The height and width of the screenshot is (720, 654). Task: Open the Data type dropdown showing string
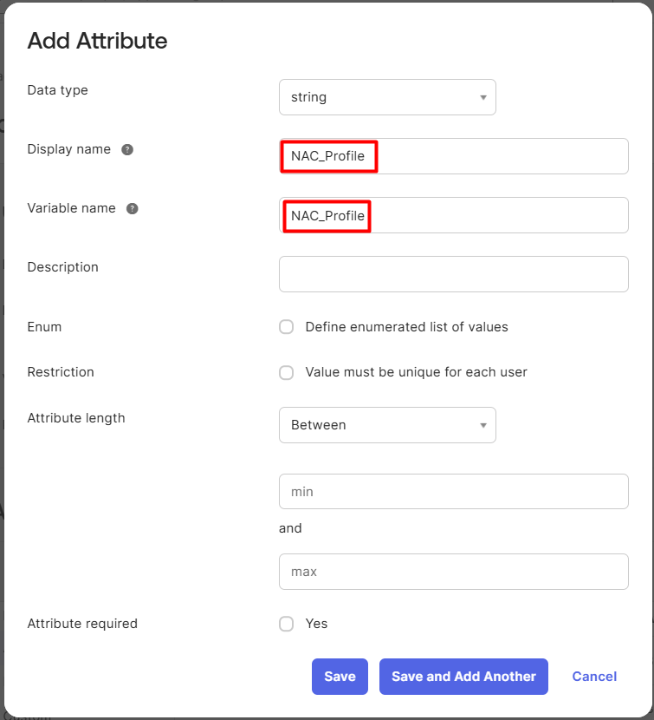[x=387, y=97]
